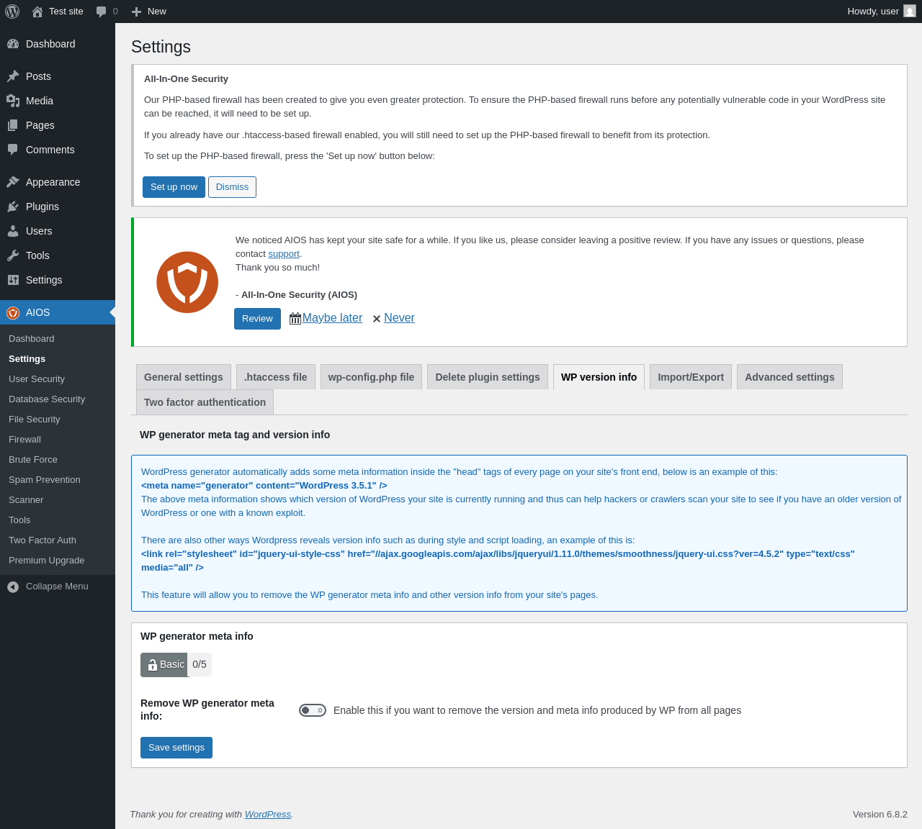Click the Settings sliders icon in sidebar
The width and height of the screenshot is (922, 829).
pyautogui.click(x=13, y=280)
